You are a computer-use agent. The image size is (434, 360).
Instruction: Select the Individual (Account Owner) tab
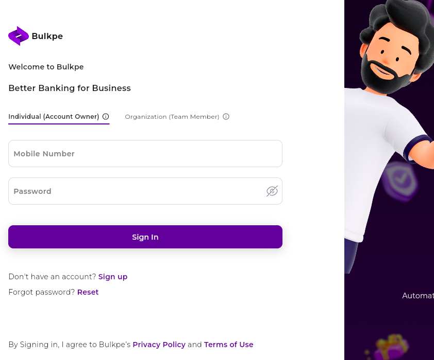(54, 117)
